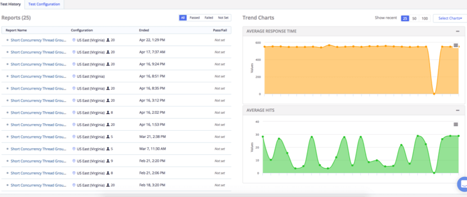Open the chat support bubble
The height and width of the screenshot is (197, 467).
463,184
